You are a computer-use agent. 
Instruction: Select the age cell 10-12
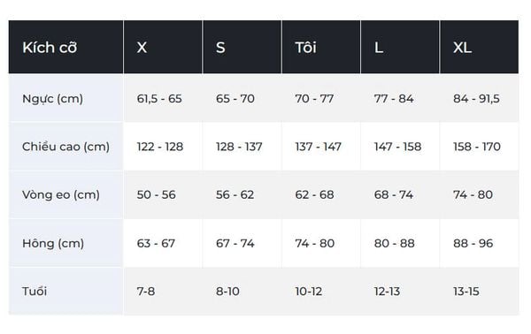click(x=309, y=291)
